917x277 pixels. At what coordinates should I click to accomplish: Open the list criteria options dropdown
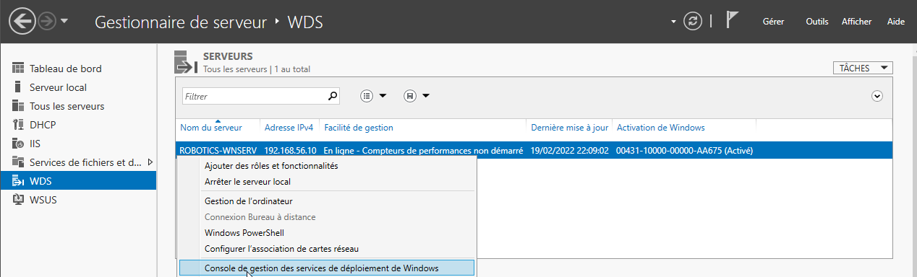374,95
